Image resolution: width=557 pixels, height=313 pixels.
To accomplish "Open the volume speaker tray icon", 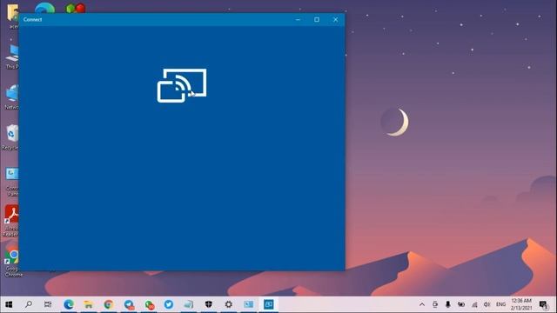I will [487, 304].
